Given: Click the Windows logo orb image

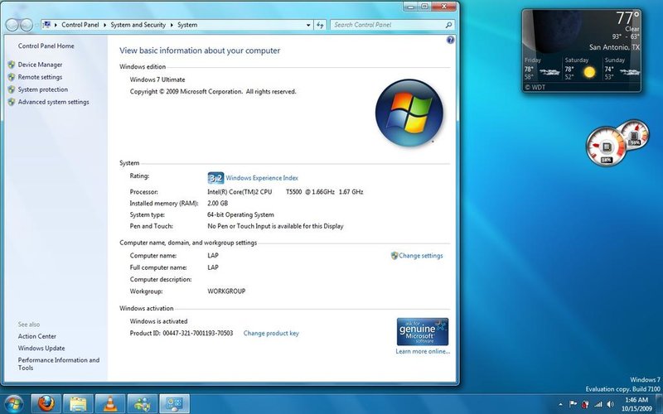Looking at the screenshot, I should pos(409,113).
